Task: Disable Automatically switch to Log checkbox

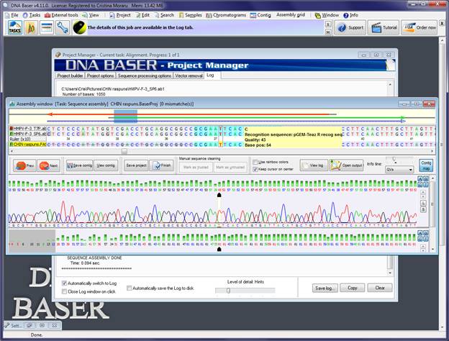Action: (64, 283)
